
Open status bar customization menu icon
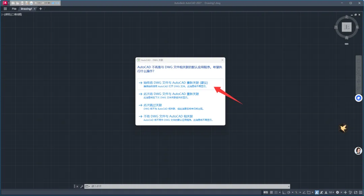click(x=361, y=192)
